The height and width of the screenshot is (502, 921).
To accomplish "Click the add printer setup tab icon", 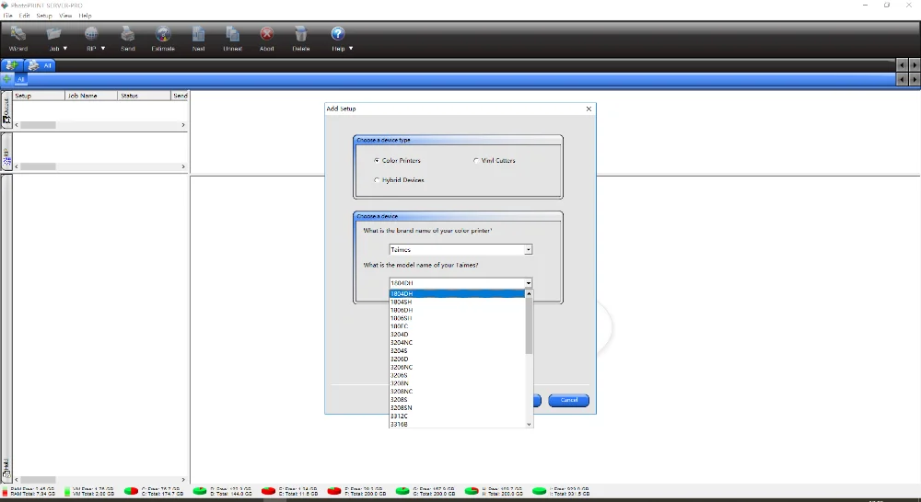I will click(11, 65).
